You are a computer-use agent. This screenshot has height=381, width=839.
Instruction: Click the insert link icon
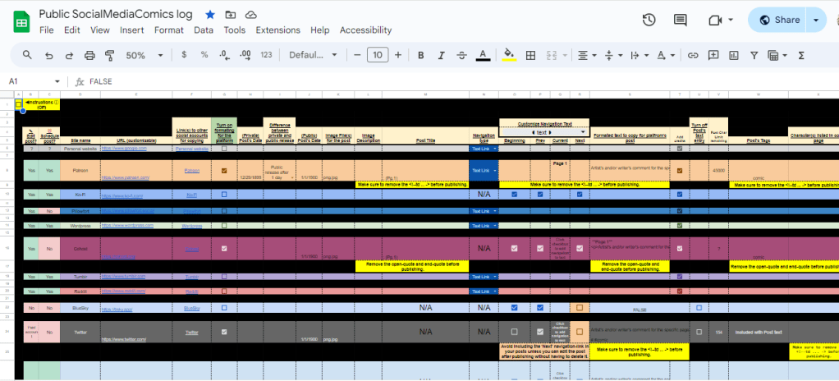(x=693, y=55)
